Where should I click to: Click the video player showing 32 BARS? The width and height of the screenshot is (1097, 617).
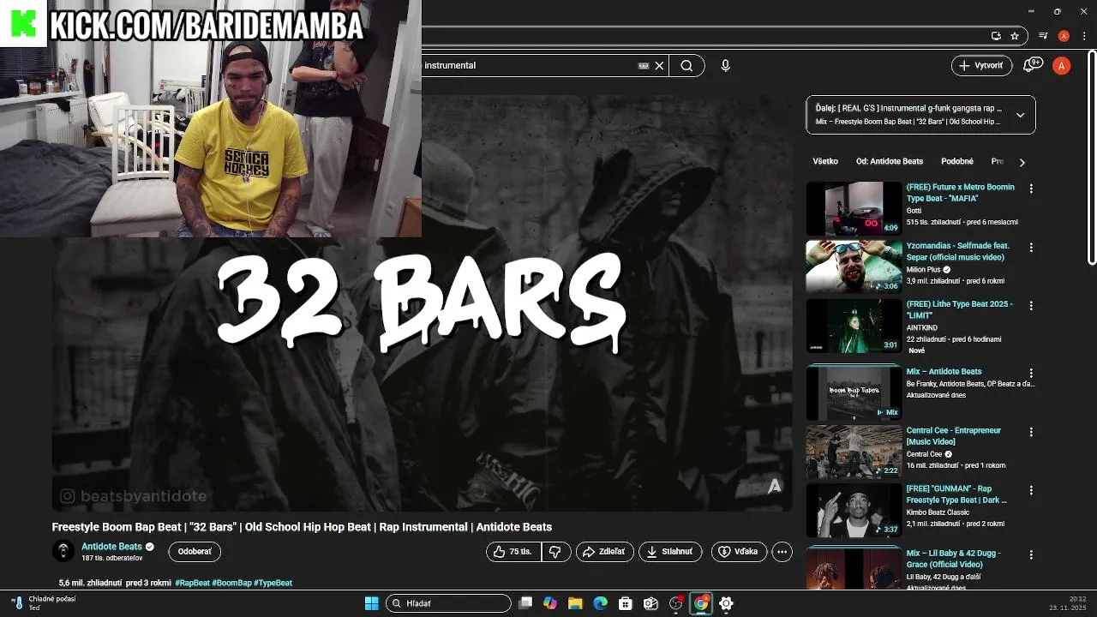click(x=423, y=303)
